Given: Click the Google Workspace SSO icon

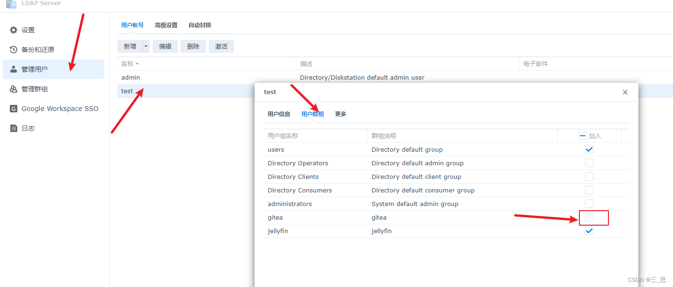Looking at the screenshot, I should (14, 109).
